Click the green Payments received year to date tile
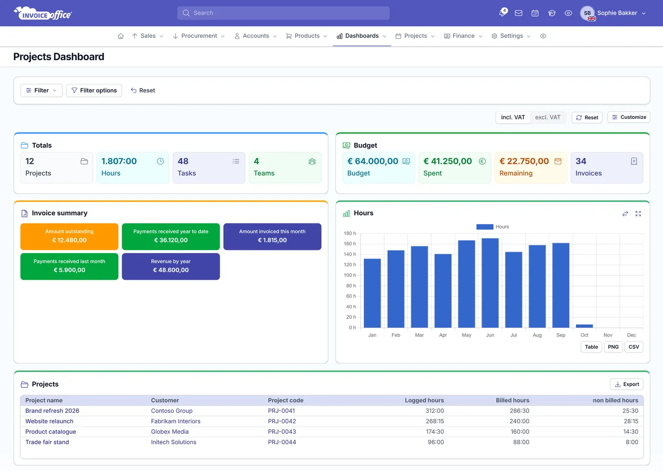This screenshot has width=663, height=471. [x=171, y=237]
